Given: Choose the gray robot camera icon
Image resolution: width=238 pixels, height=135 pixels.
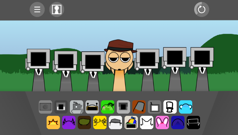Looking at the screenshot, I should click(x=77, y=107).
